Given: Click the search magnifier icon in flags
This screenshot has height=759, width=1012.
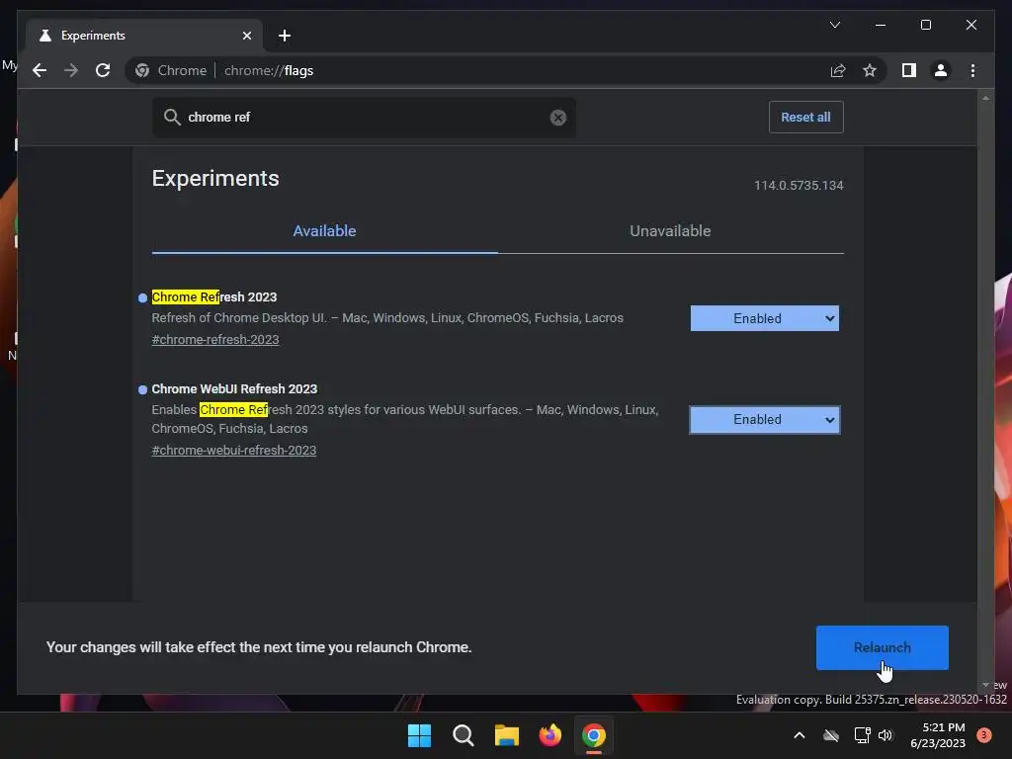Looking at the screenshot, I should pos(172,117).
